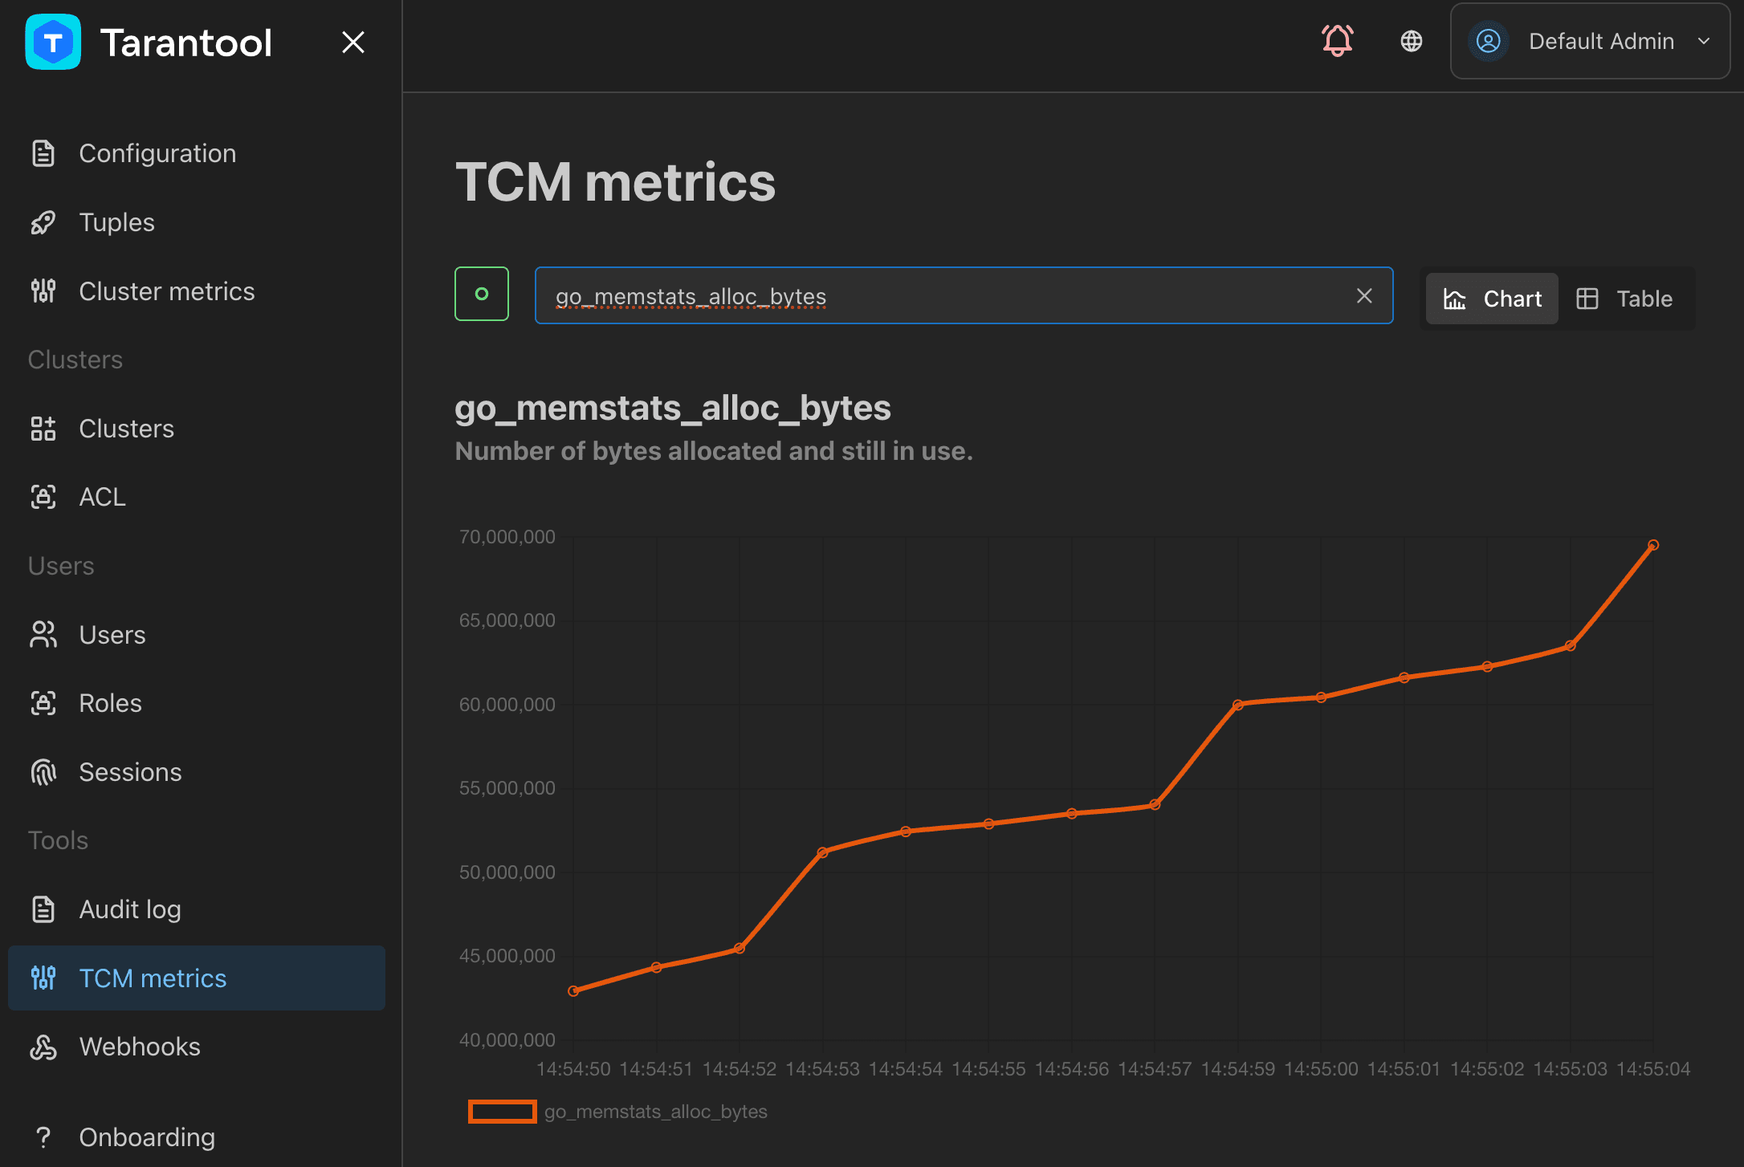1744x1167 pixels.
Task: Click the go_memstats_alloc_bytes chart heading
Action: point(673,408)
